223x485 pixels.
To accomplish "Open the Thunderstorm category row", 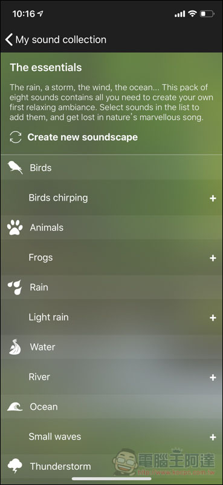I will (111, 466).
